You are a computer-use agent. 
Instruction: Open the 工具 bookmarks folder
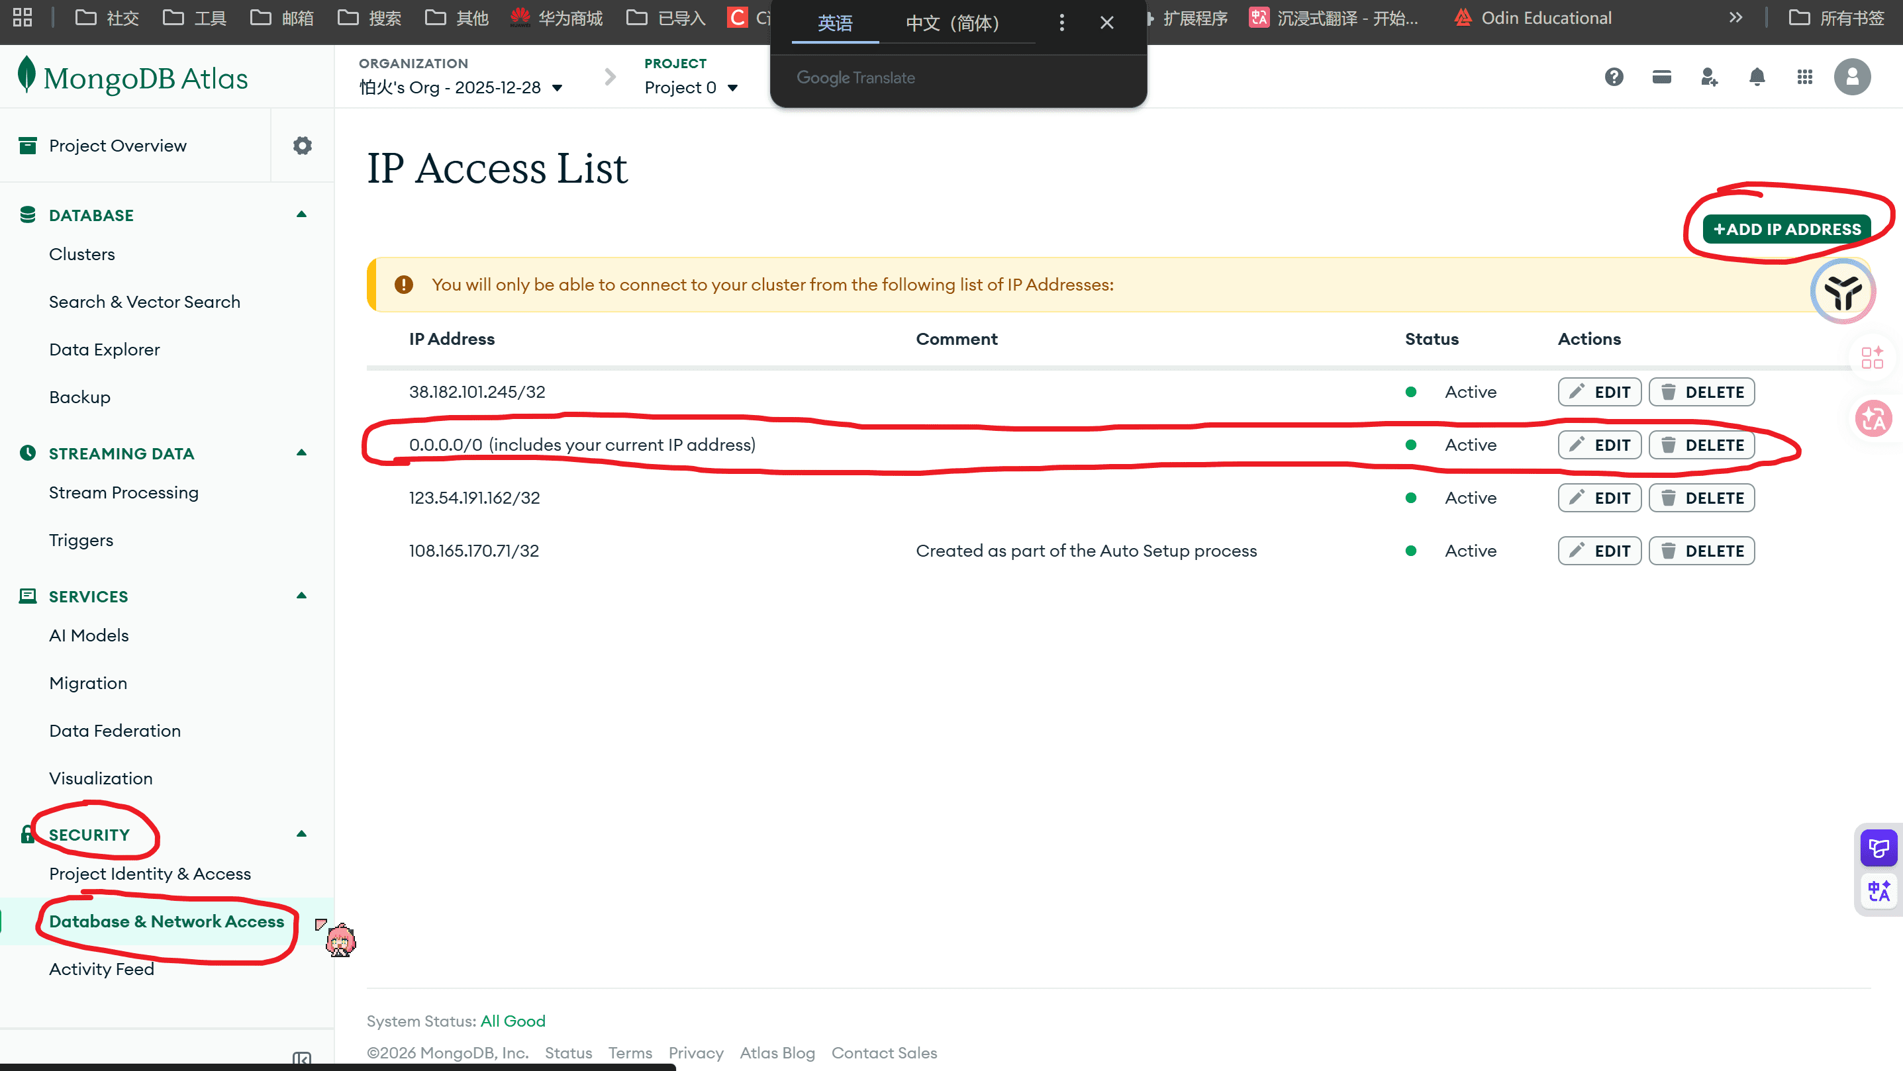(x=195, y=18)
